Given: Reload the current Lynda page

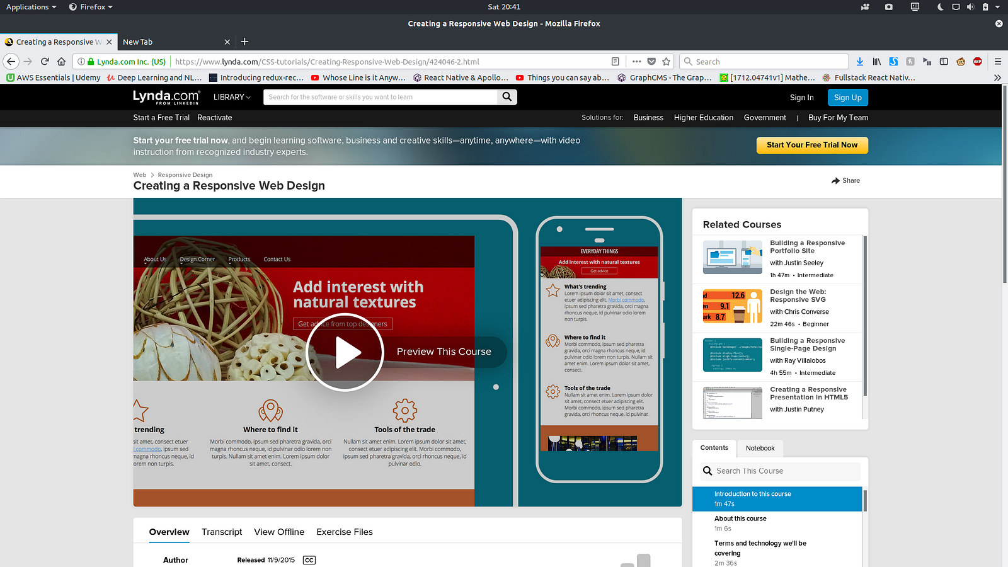Looking at the screenshot, I should click(x=45, y=62).
